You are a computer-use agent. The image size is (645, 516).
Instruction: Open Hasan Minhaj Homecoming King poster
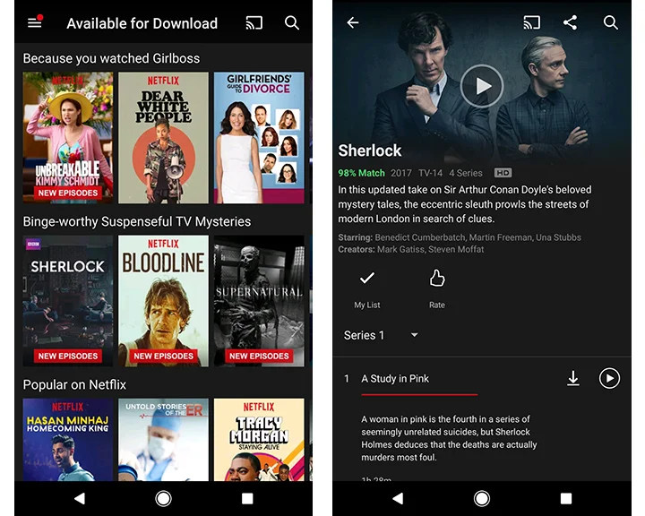(x=68, y=440)
